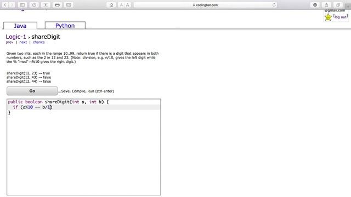The image size is (351, 197).
Task: Click the method signature line in editor
Action: (x=58, y=102)
